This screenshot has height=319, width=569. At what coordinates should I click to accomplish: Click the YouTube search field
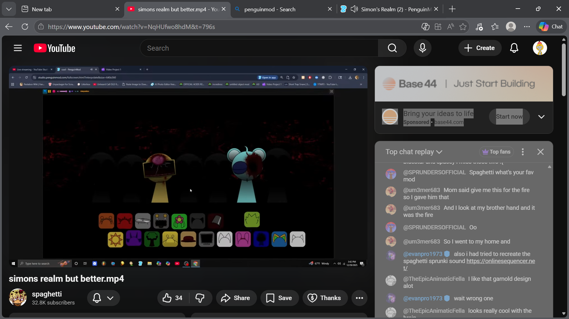(259, 48)
